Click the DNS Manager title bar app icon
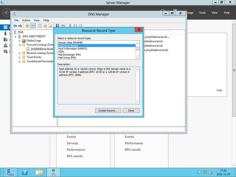 15,14
